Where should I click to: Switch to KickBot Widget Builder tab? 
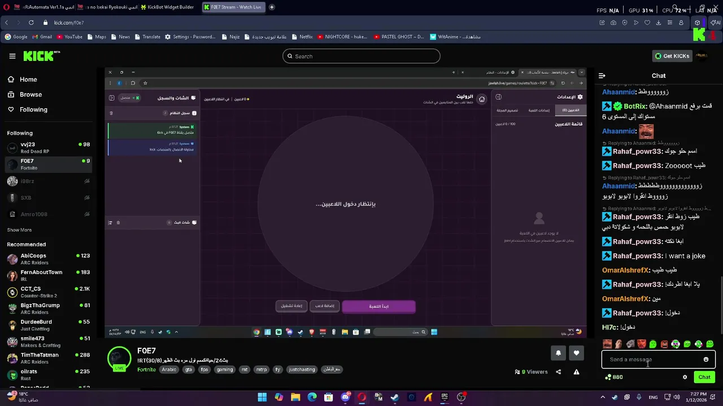pyautogui.click(x=167, y=7)
